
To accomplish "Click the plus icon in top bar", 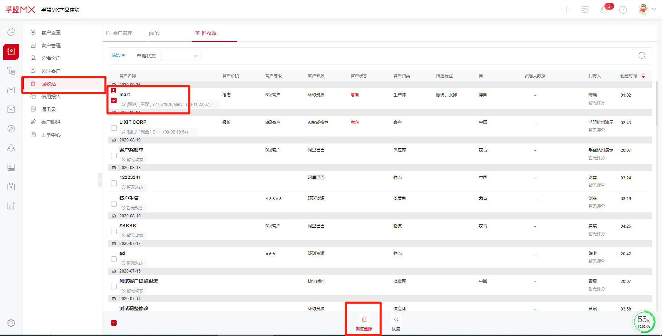I will click(x=566, y=10).
